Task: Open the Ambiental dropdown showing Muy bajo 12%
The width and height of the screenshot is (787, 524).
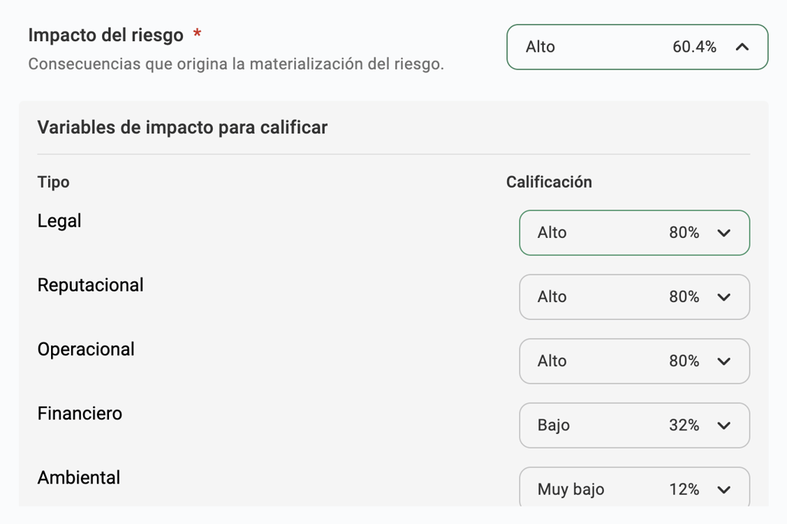Action: (x=634, y=489)
